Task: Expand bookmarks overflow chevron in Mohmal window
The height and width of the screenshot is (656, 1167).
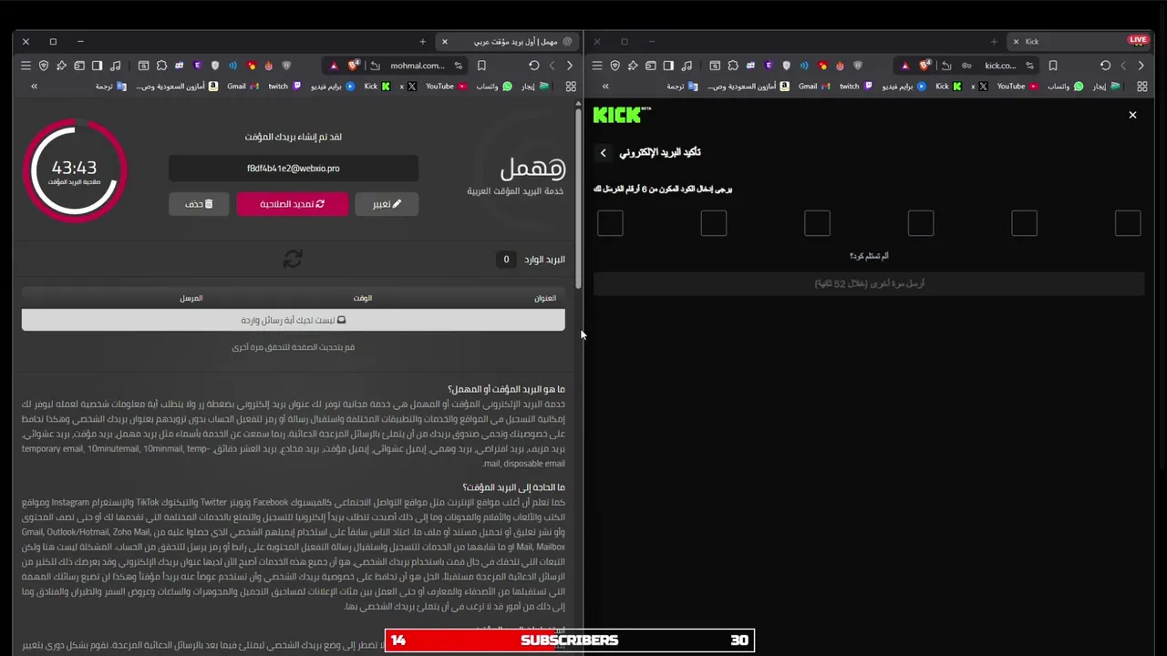Action: (34, 87)
